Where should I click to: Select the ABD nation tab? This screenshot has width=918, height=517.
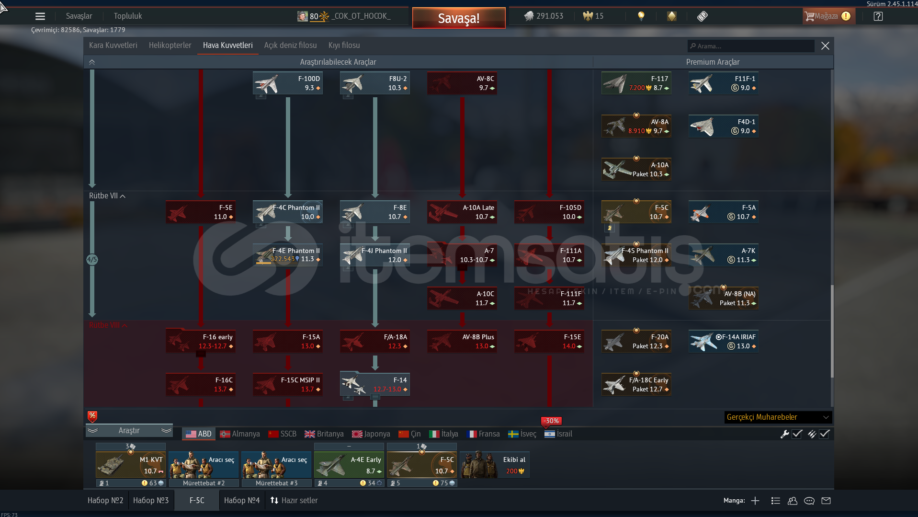click(x=199, y=434)
